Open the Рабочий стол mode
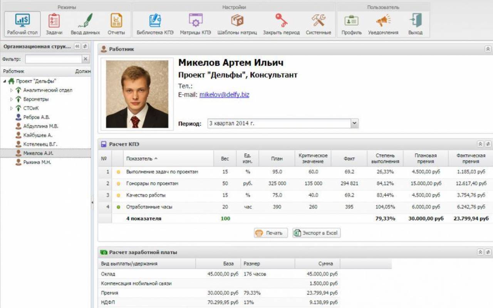The height and width of the screenshot is (308, 493). click(22, 24)
